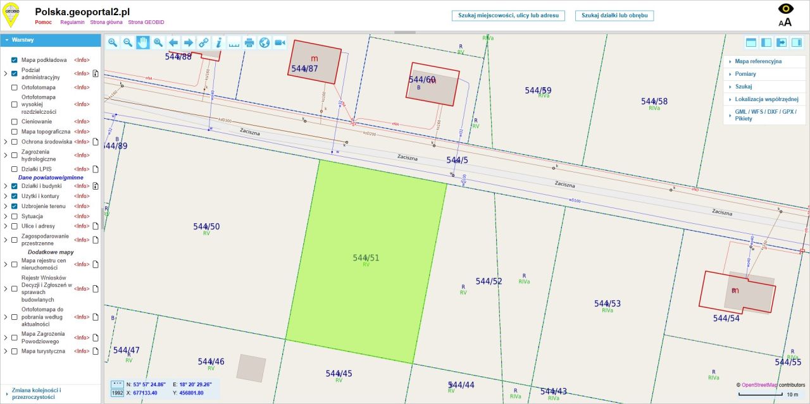Viewport: 810px width, 404px height.
Task: Select the Zoom out tool
Action: [x=128, y=42]
